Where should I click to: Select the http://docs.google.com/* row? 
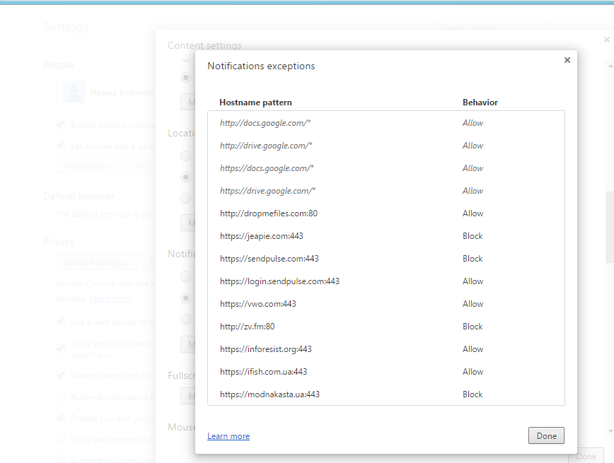[265, 123]
